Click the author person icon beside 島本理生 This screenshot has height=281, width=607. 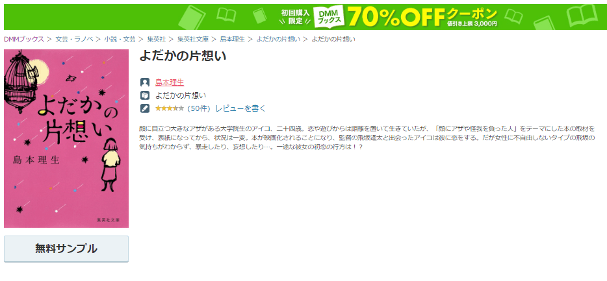[x=145, y=82]
